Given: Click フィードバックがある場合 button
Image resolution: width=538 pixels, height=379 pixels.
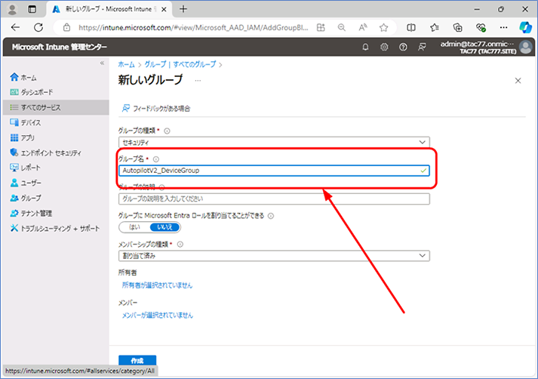Looking at the screenshot, I should coord(156,109).
